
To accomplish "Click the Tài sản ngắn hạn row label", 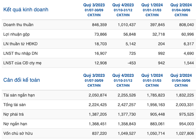I will 19,95.
